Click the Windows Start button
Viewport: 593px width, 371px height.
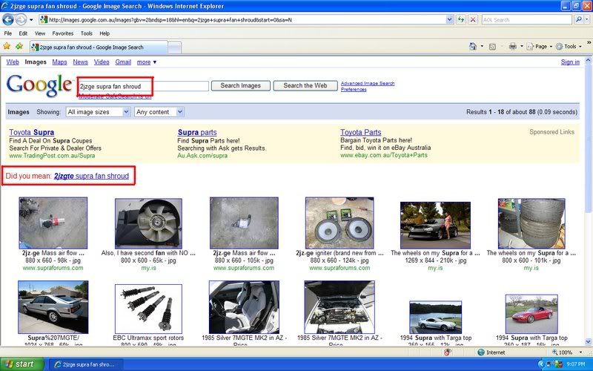tap(22, 364)
